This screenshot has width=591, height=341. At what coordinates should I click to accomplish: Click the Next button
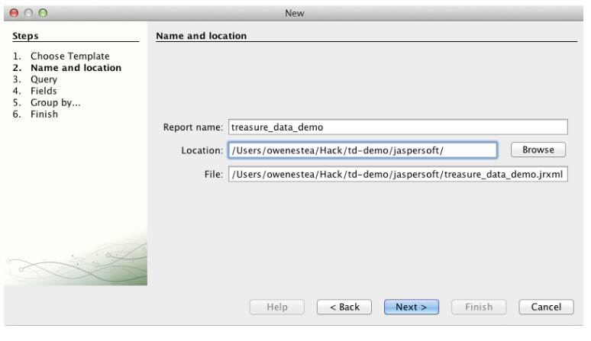coord(411,307)
